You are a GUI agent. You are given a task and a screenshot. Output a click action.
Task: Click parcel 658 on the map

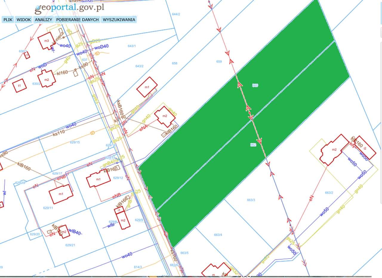click(x=175, y=63)
